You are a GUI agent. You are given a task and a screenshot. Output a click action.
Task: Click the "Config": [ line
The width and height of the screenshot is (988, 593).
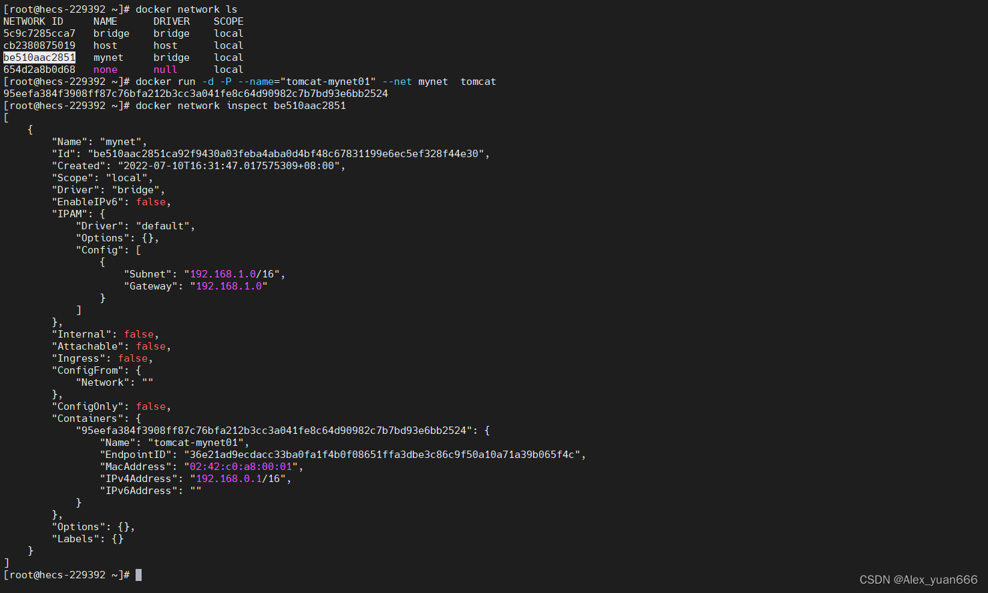(x=108, y=250)
